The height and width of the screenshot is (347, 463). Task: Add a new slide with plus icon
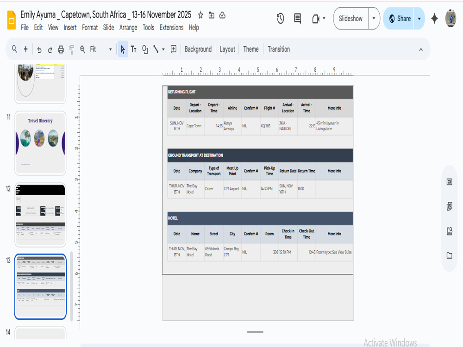pos(25,49)
